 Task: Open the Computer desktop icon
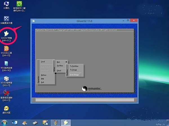6,5
